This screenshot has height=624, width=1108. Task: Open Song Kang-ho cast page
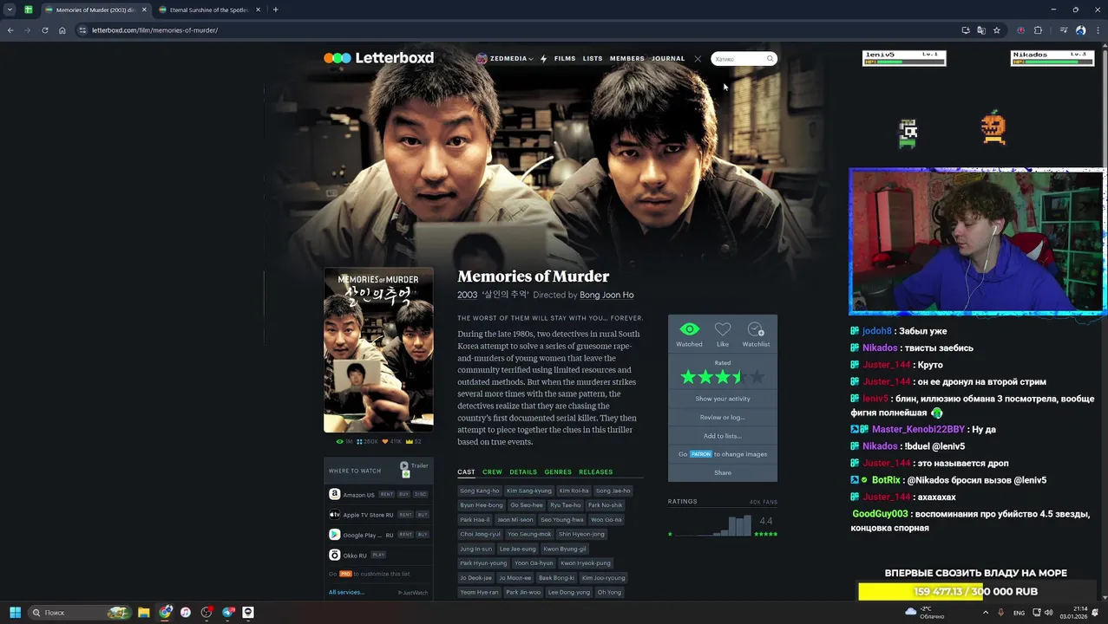[x=480, y=491]
